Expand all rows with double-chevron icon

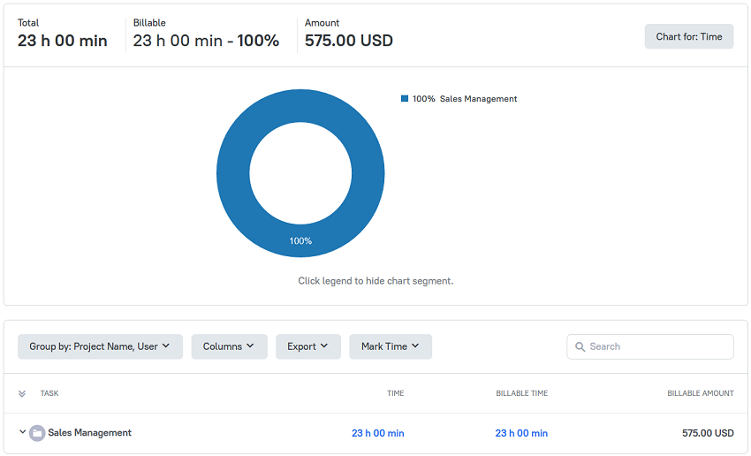point(22,394)
